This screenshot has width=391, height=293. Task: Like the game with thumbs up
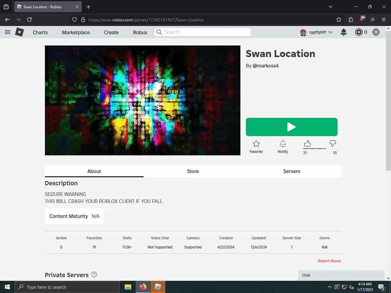[307, 143]
